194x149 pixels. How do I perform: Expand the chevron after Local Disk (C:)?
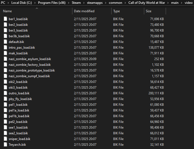[35, 3]
